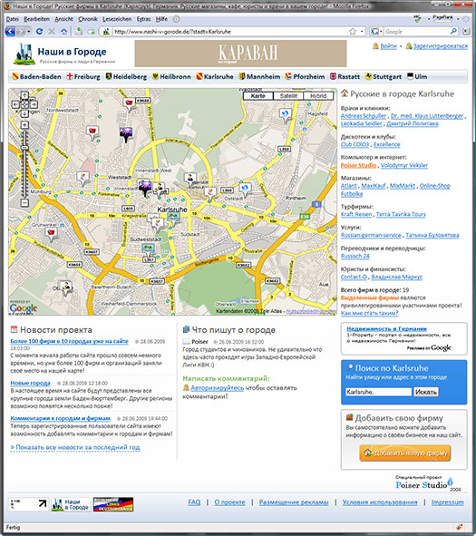
Task: Switch map view to Hybrid
Action: [318, 96]
